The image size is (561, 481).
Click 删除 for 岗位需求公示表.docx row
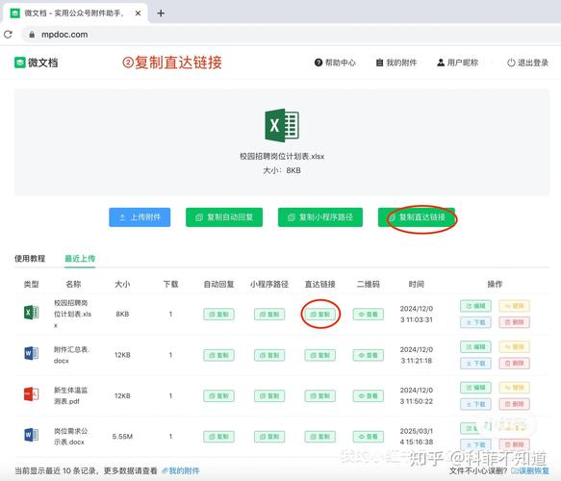514,444
